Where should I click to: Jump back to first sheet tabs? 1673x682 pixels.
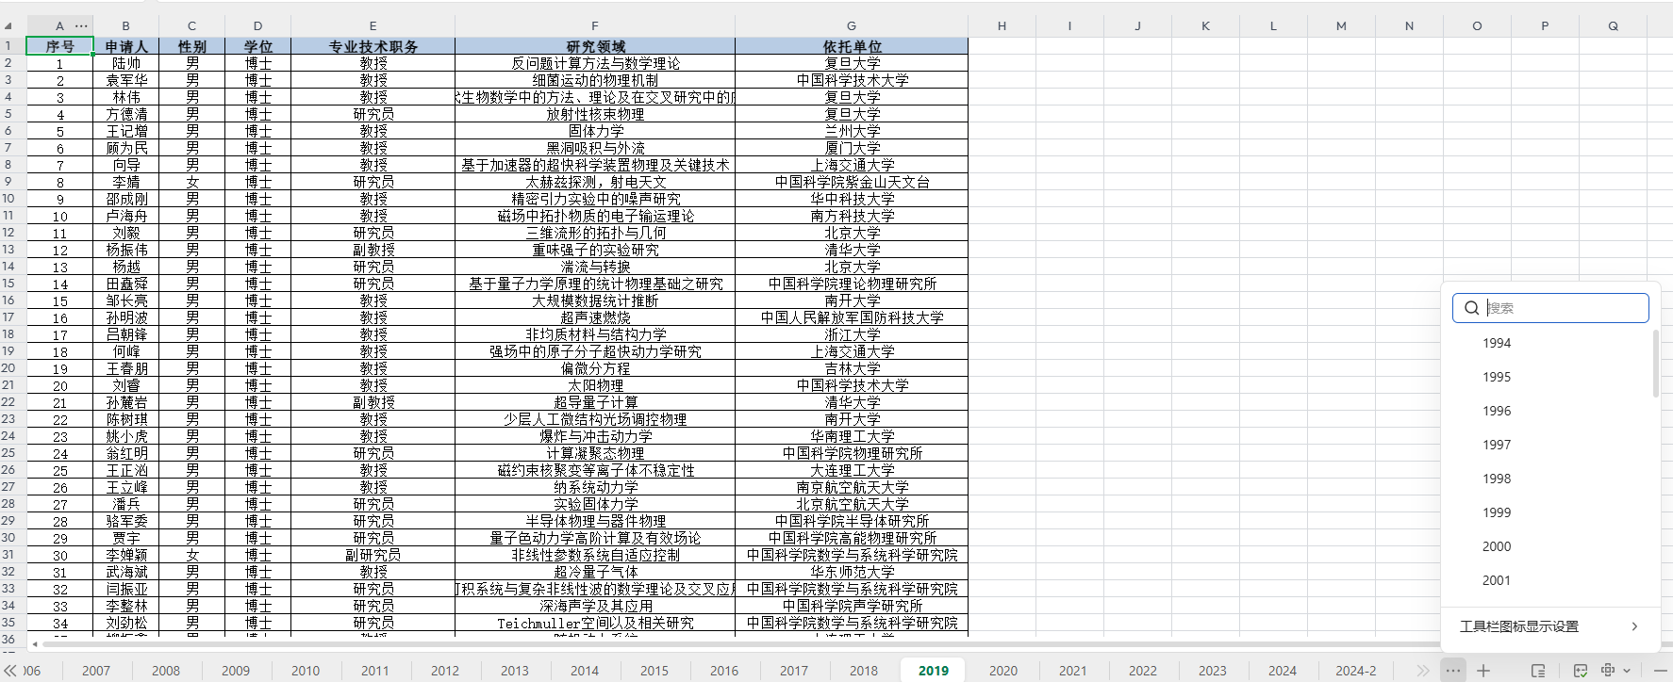(10, 671)
